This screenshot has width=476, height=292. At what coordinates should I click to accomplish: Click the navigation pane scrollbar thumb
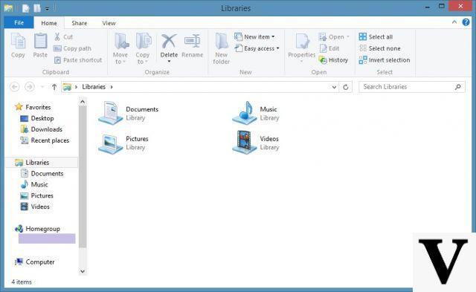coord(83,177)
